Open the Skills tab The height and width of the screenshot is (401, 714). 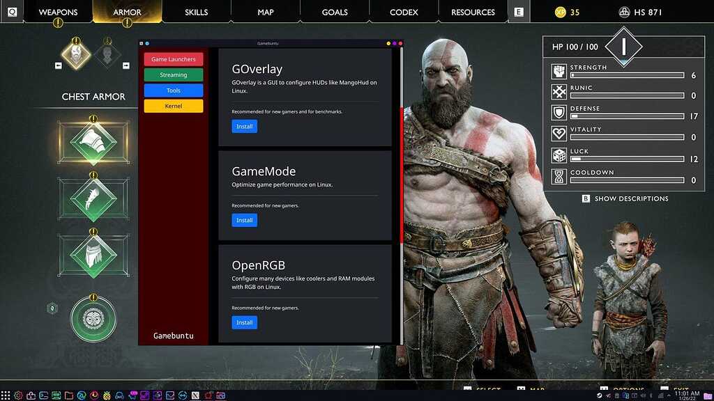[197, 12]
